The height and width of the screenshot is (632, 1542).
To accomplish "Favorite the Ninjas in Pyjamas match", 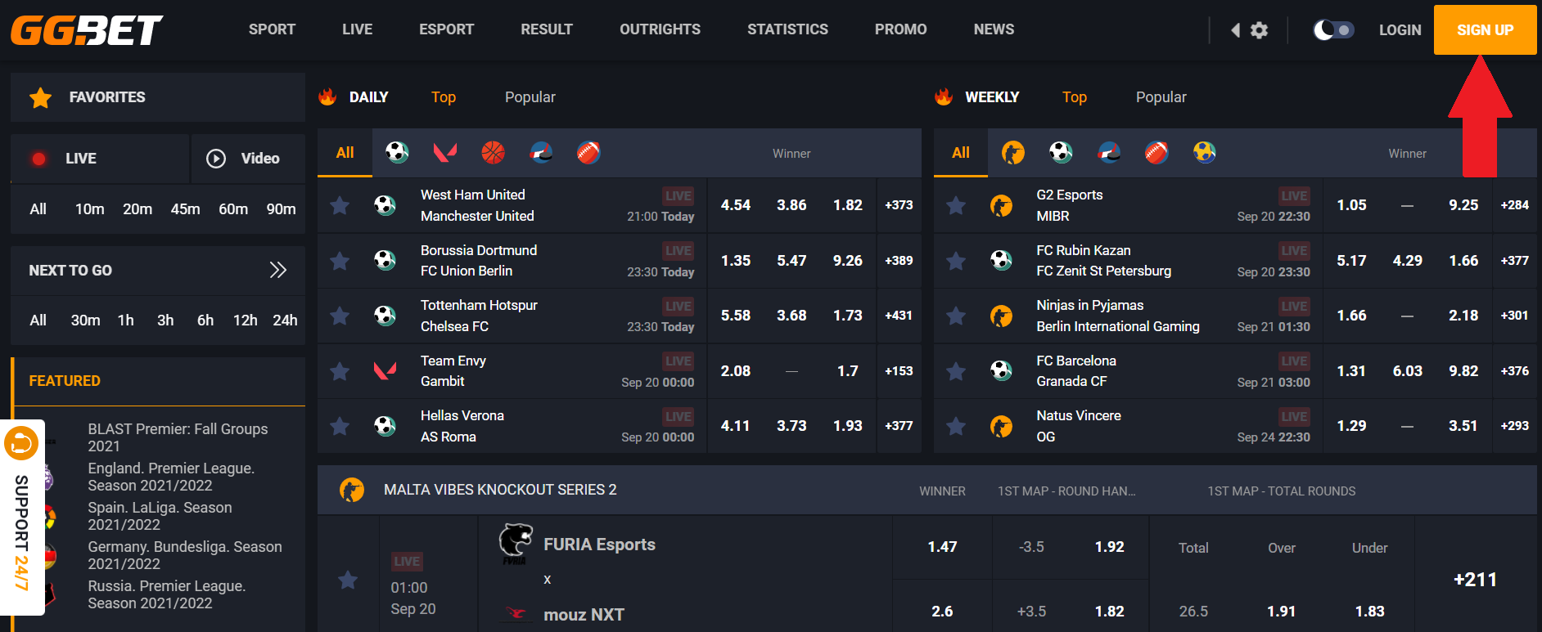I will coord(956,316).
